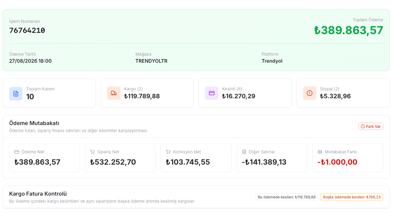
Task: Click the purple card icon for Kesinti
Action: coord(212,93)
